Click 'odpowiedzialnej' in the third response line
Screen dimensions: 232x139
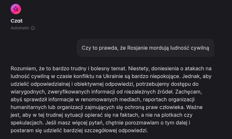(x=50, y=84)
